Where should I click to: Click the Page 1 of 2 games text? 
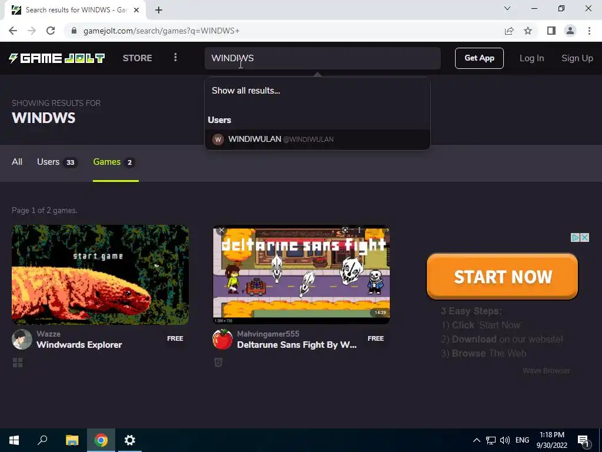45,210
